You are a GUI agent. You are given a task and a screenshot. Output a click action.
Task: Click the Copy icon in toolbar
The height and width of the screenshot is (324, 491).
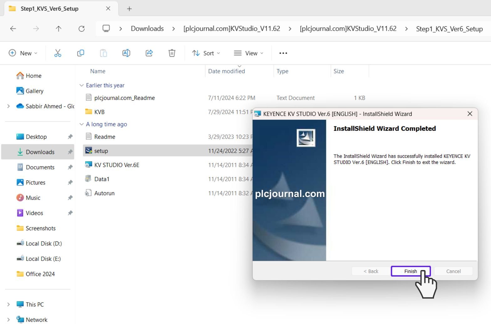[x=80, y=53]
